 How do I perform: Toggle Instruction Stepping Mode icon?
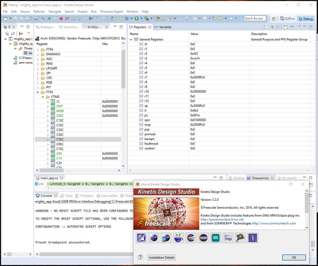pos(91,18)
